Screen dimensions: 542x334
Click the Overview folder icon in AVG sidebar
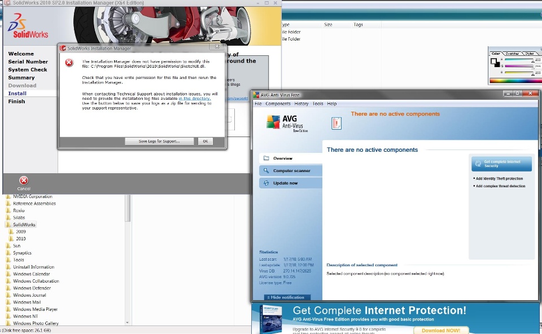(266, 158)
